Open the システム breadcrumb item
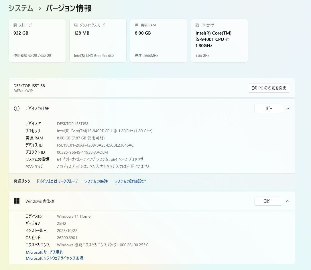 (21, 9)
